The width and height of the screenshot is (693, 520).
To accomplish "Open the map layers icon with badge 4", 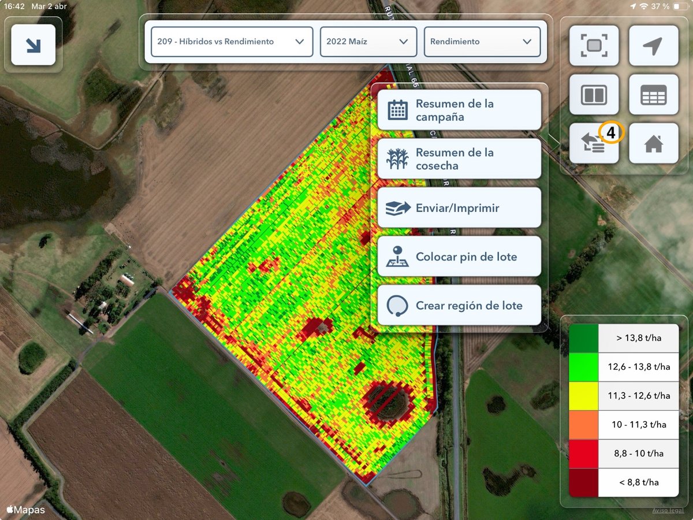I will coord(593,143).
